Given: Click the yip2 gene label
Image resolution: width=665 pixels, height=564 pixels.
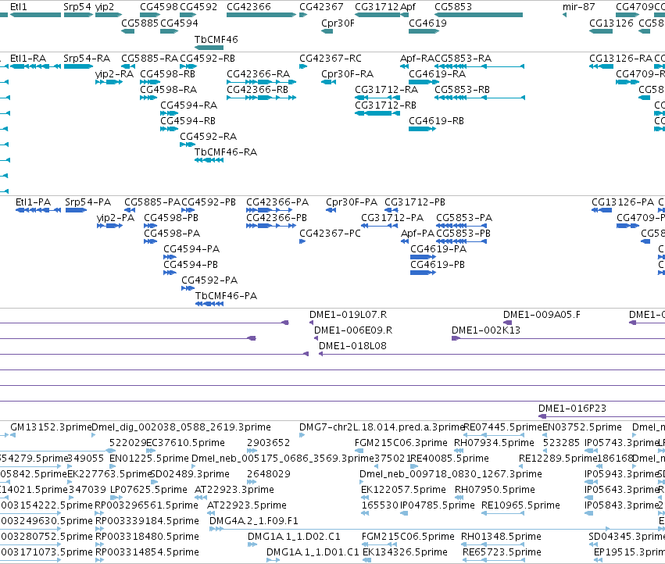Looking at the screenshot, I should (x=105, y=7).
